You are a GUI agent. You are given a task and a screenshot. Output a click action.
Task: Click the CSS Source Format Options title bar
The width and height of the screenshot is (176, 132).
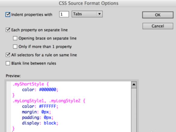click(88, 3)
